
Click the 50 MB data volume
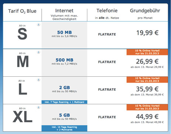click(x=64, y=32)
